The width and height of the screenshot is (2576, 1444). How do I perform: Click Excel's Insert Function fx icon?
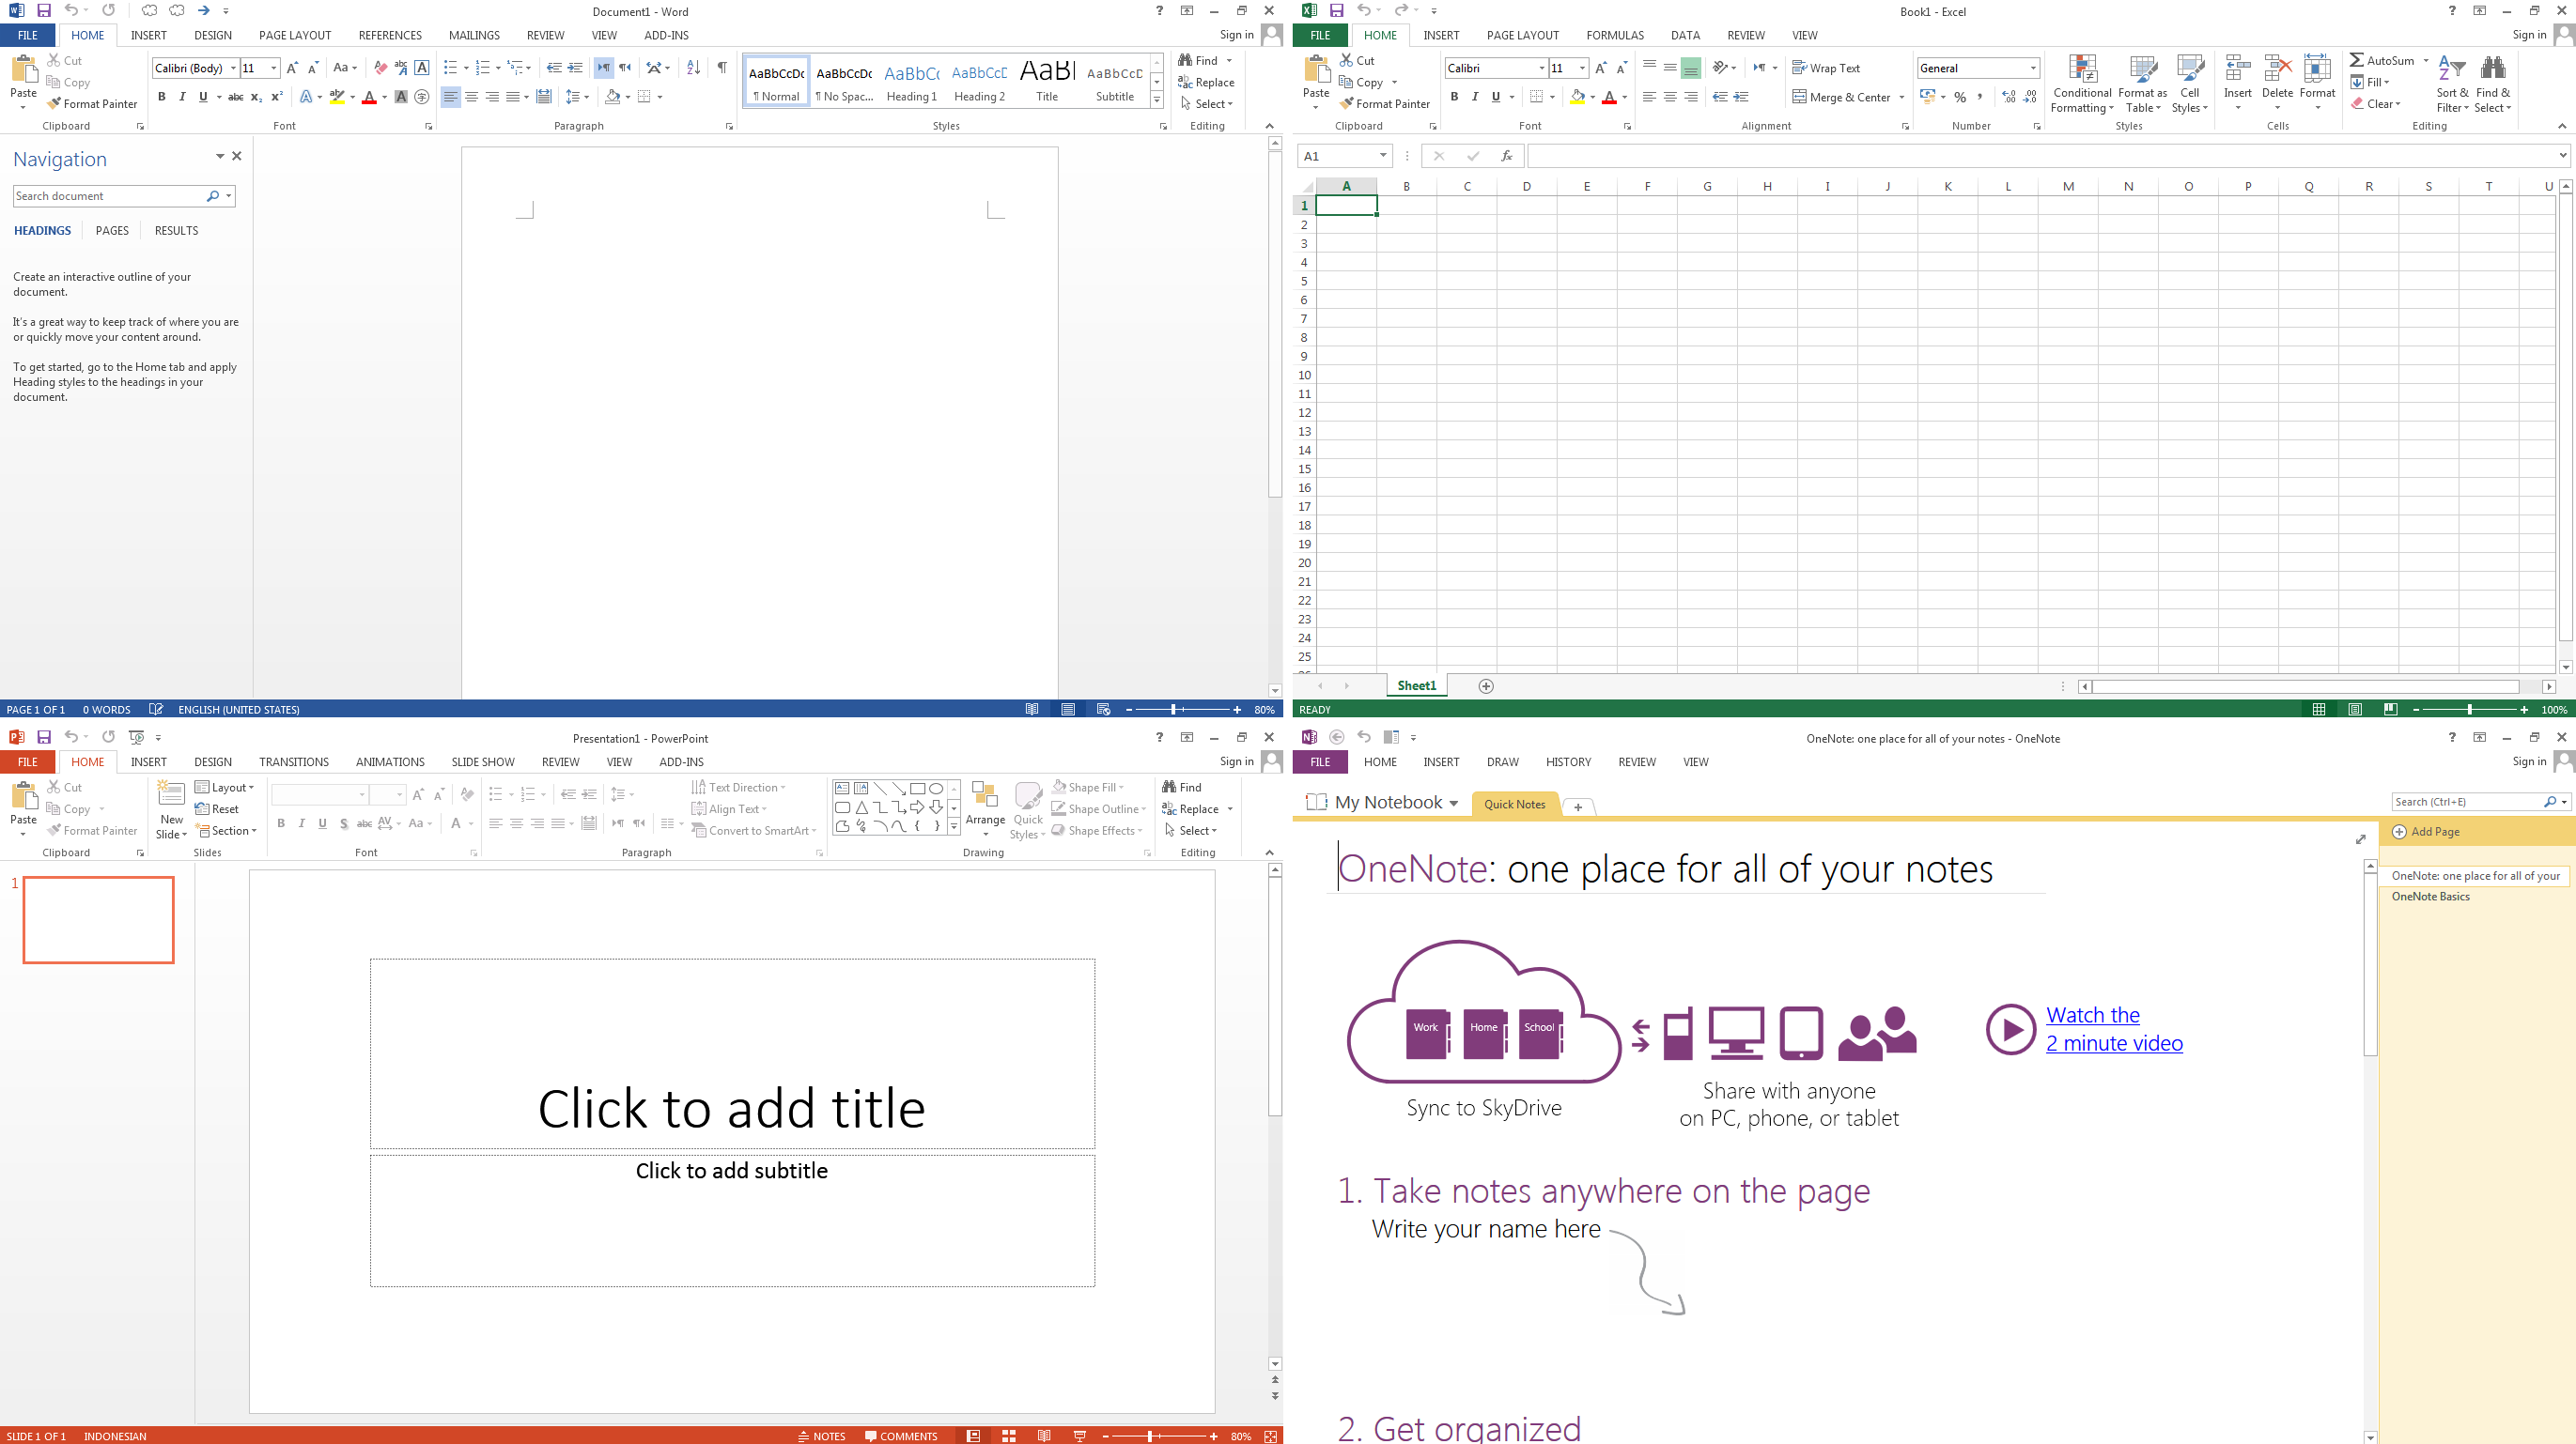click(x=1506, y=156)
